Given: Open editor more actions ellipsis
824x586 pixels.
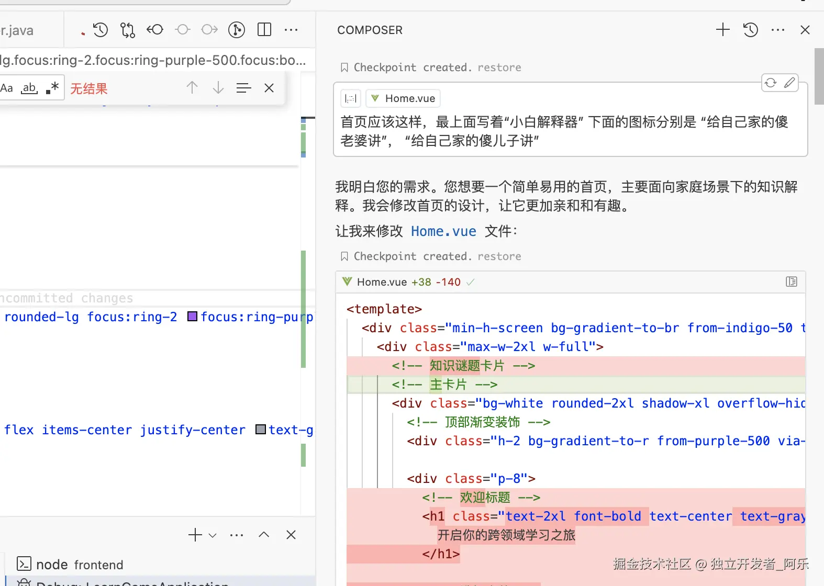Looking at the screenshot, I should [291, 30].
